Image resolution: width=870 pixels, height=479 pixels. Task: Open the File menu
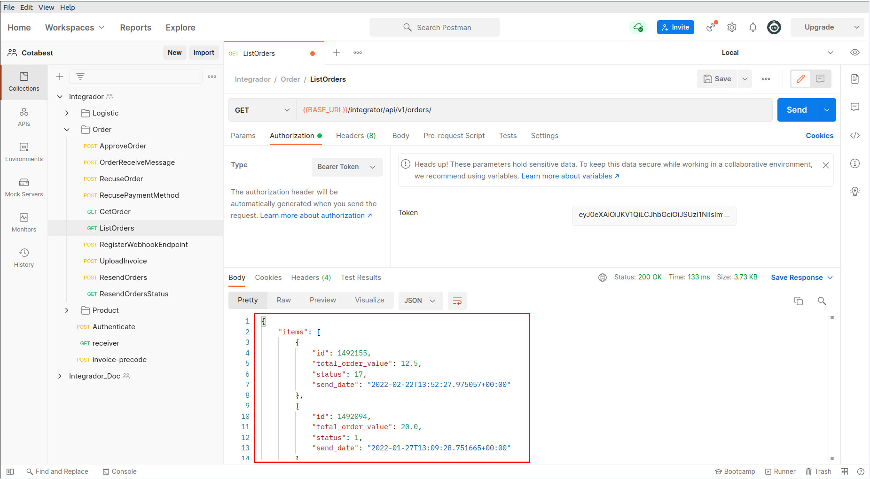point(9,8)
